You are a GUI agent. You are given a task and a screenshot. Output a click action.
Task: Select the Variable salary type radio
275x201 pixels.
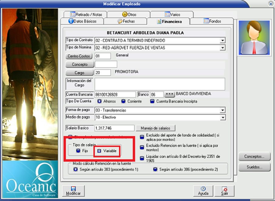(x=99, y=151)
